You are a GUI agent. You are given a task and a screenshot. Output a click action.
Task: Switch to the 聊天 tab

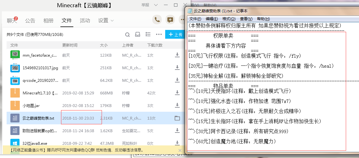[x=12, y=21]
